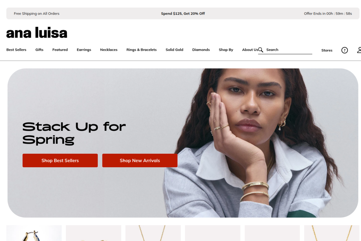Open the Stores link
Screen dimensions: 361x241
click(x=327, y=50)
